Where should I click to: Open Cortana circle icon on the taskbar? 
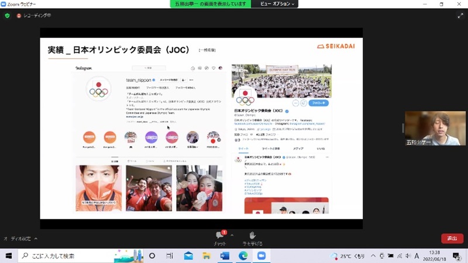click(x=152, y=256)
